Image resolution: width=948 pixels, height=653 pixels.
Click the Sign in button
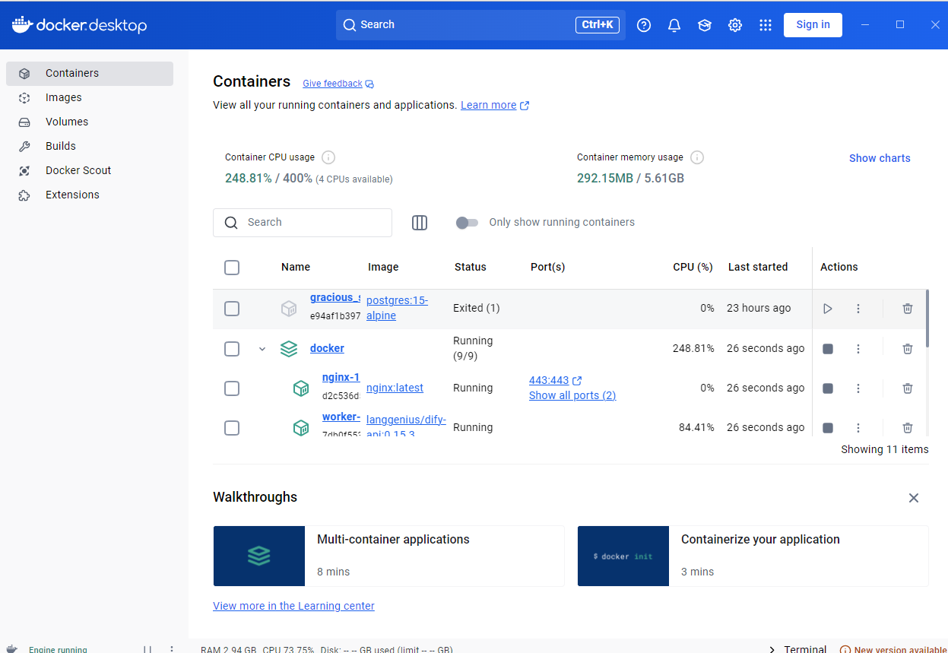point(813,25)
